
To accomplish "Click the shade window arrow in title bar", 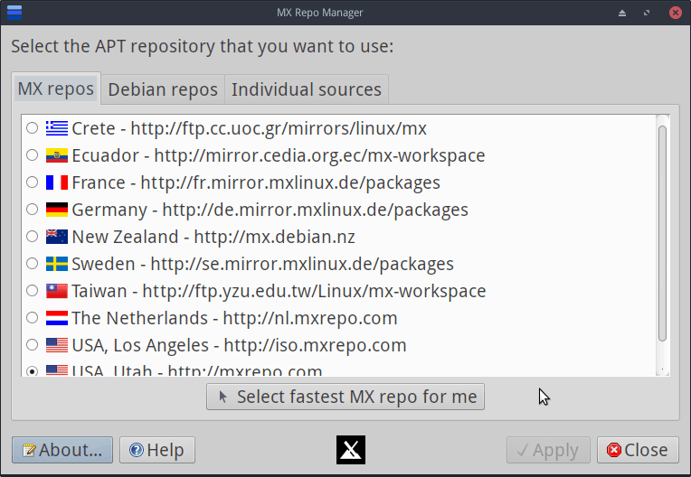I will coord(622,13).
